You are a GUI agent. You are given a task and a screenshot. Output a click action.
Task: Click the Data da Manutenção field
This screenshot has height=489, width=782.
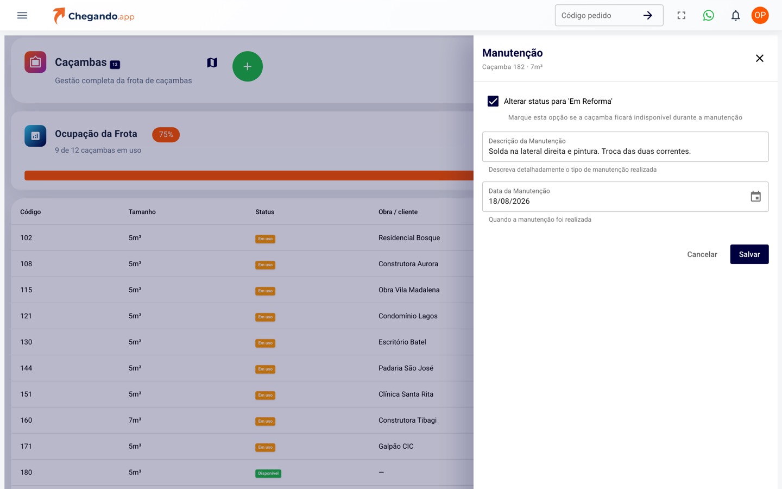tap(625, 197)
